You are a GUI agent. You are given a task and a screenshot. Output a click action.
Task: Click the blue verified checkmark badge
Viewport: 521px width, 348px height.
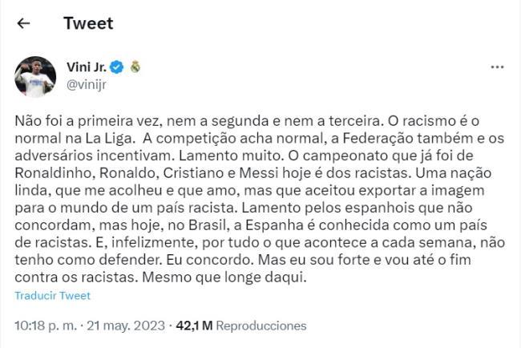pyautogui.click(x=116, y=67)
